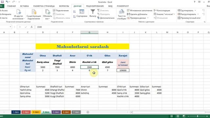Switch to Normal view in status bar
Image resolution: width=210 pixels, height=118 pixels.
click(x=172, y=116)
